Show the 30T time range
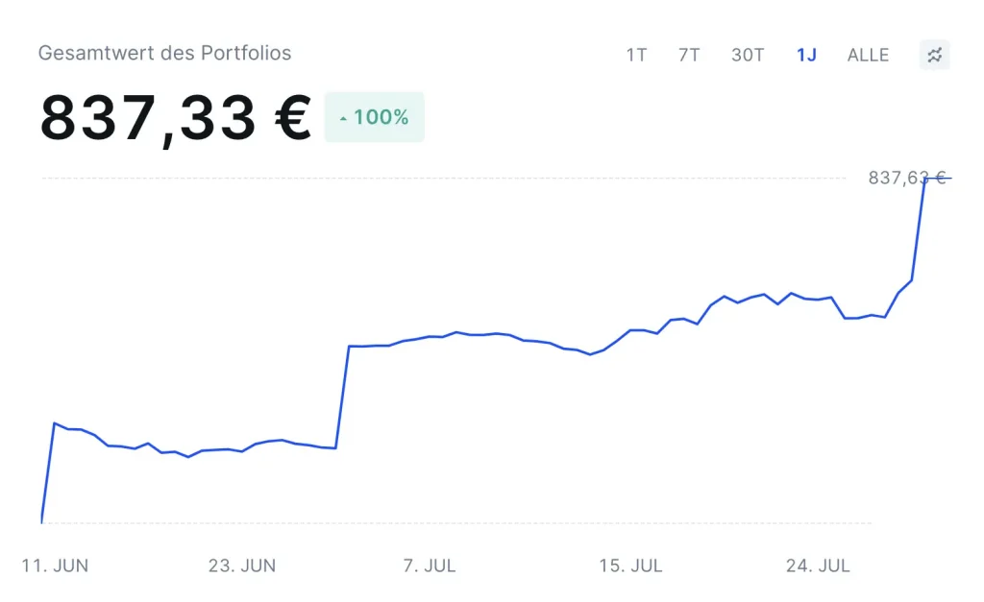Viewport: 984px width, 602px height. [748, 55]
